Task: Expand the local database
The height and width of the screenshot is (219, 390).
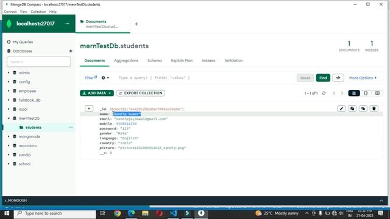Action: click(x=9, y=109)
